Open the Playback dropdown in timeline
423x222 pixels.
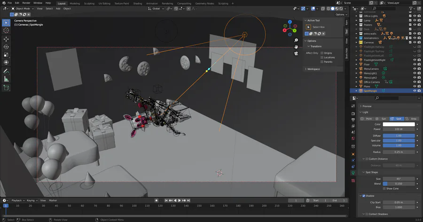18,200
